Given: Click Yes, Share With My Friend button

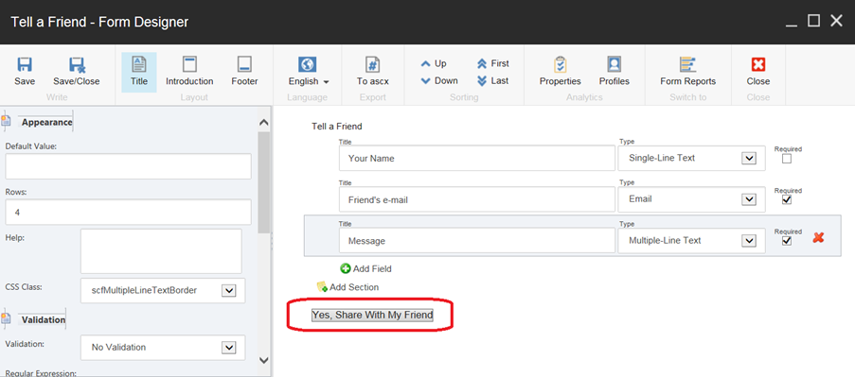Looking at the screenshot, I should (x=372, y=315).
